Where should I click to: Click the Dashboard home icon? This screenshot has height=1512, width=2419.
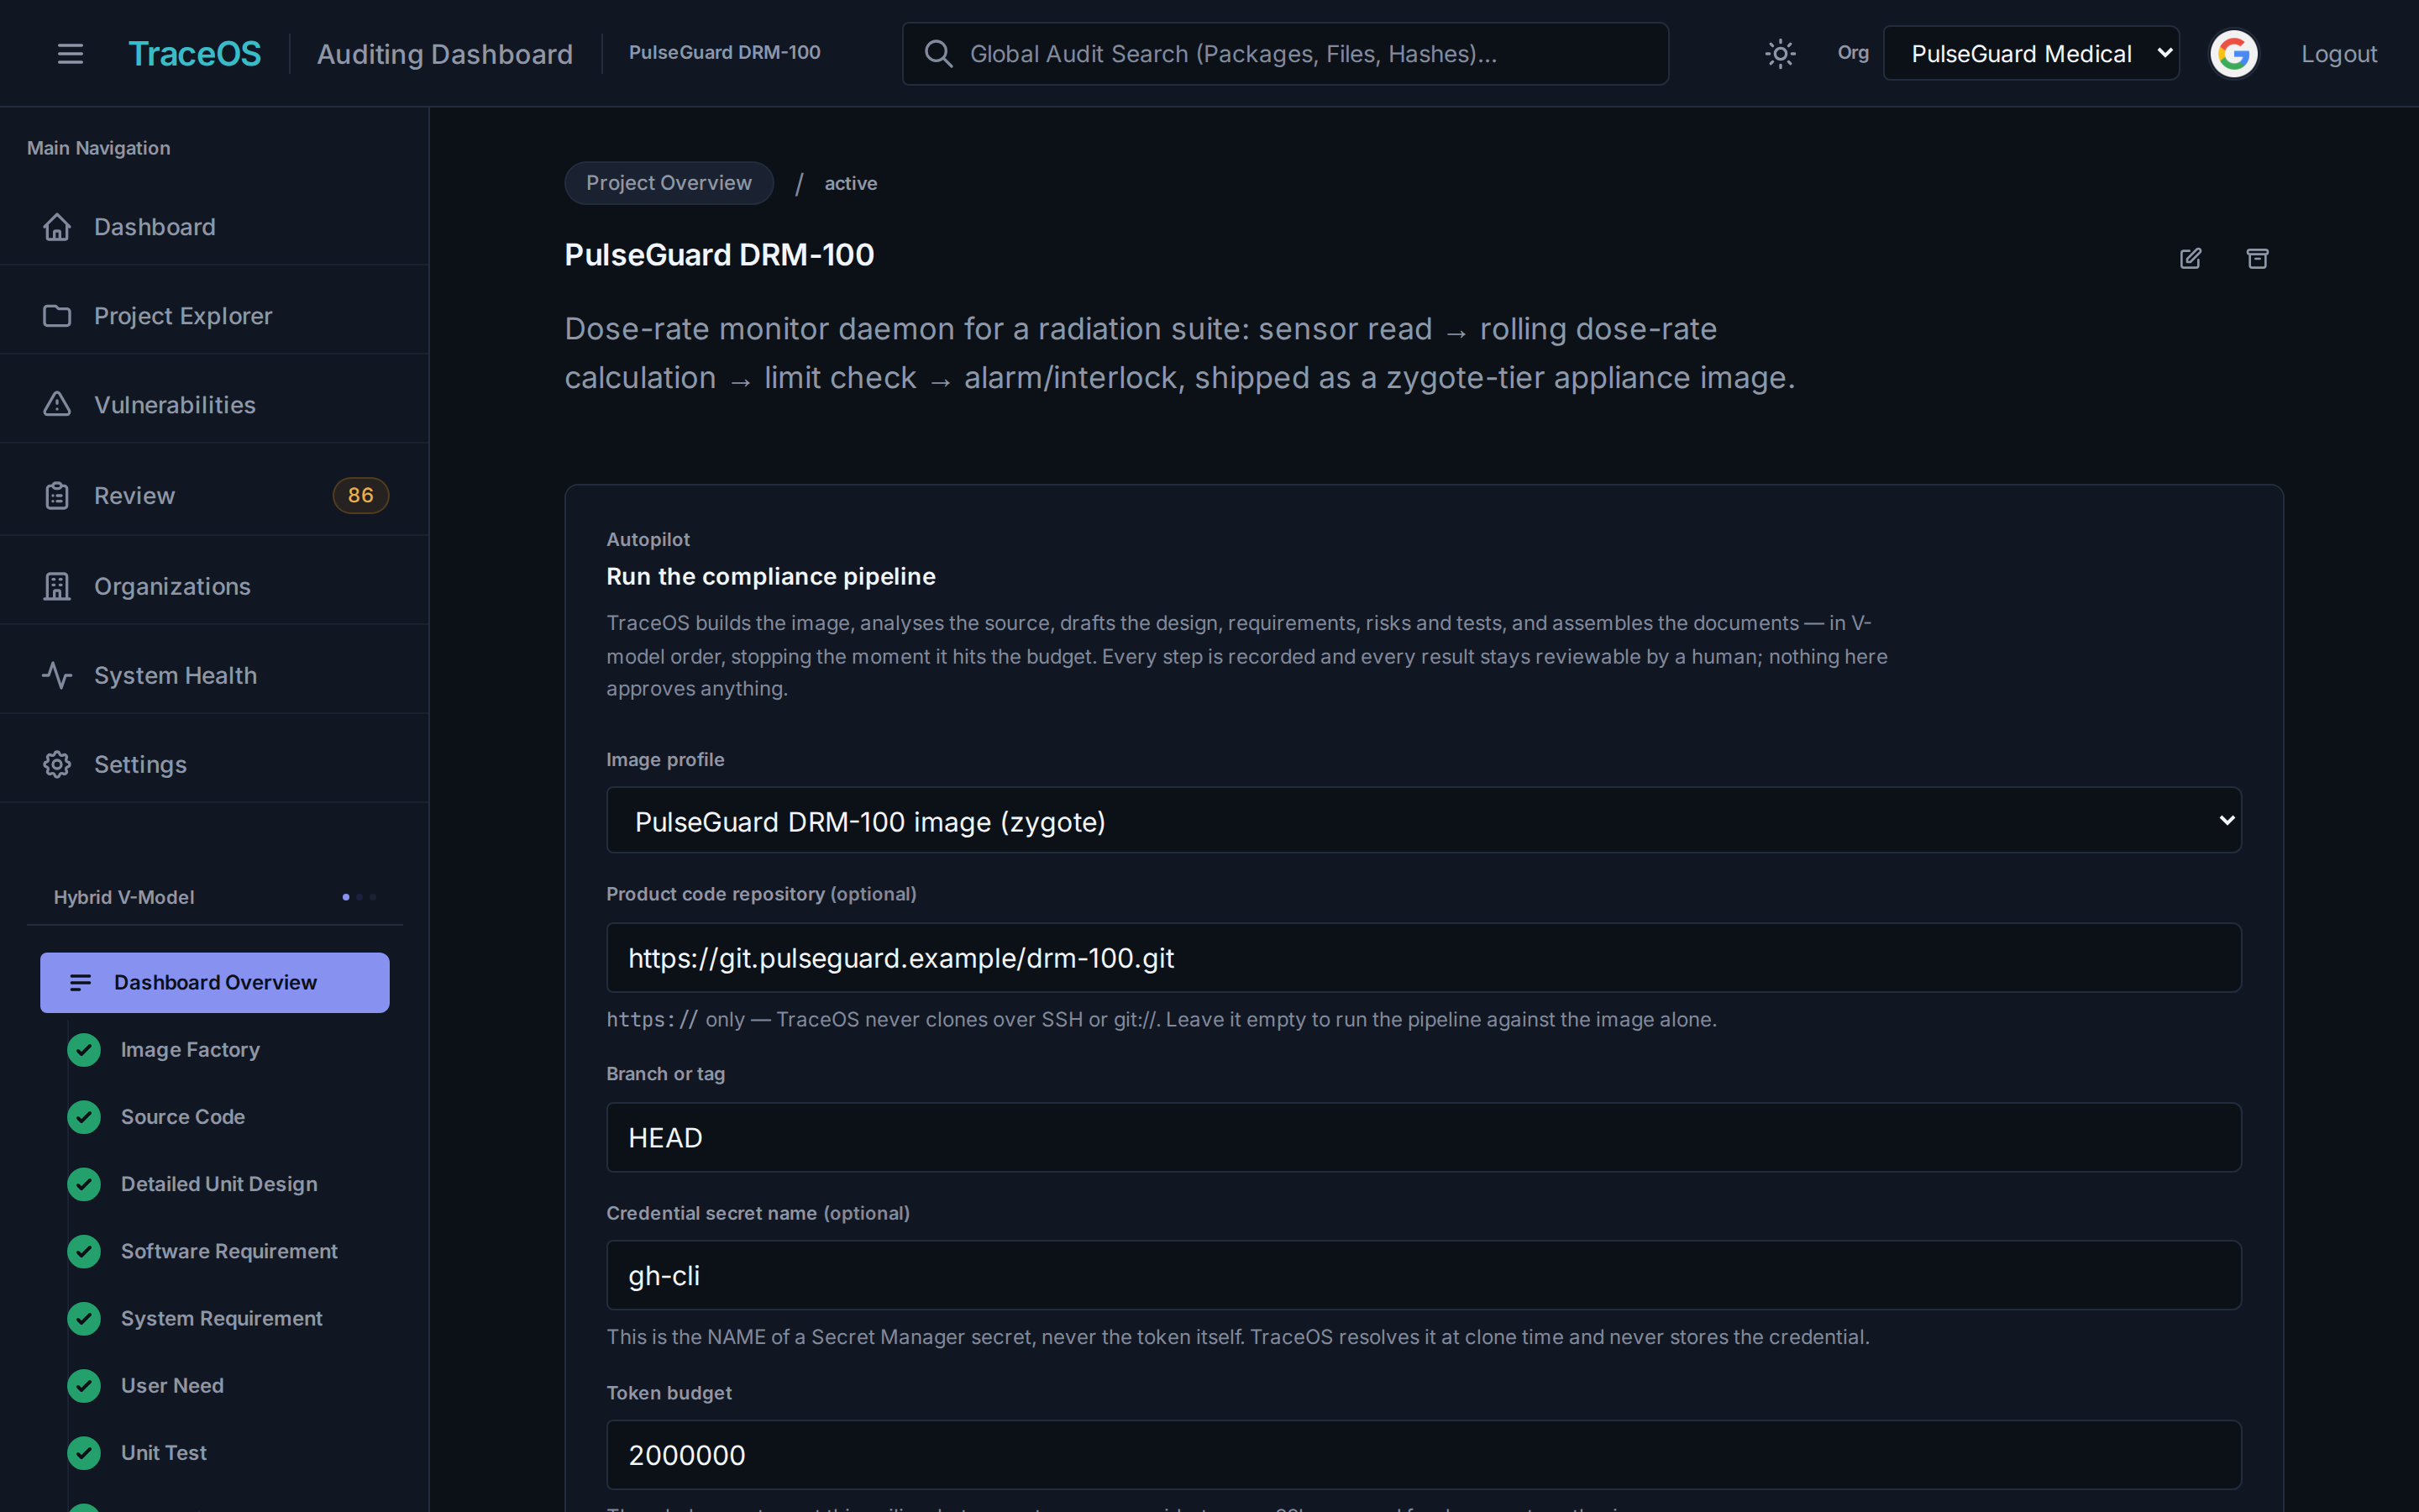click(x=57, y=227)
